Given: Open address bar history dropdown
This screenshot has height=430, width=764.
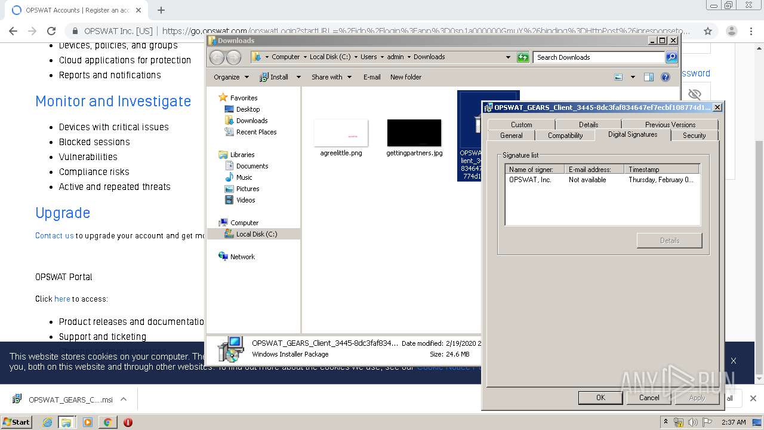Looking at the screenshot, I should [508, 57].
